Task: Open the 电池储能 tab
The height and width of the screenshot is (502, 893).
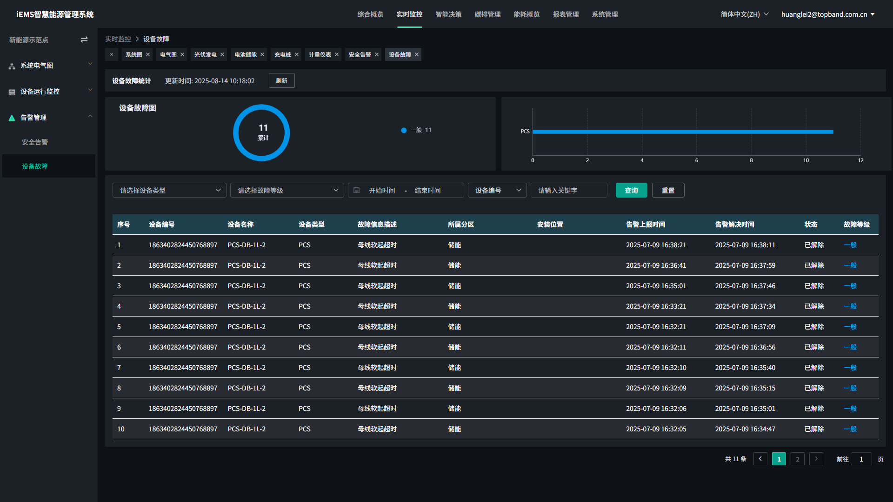Action: point(246,55)
